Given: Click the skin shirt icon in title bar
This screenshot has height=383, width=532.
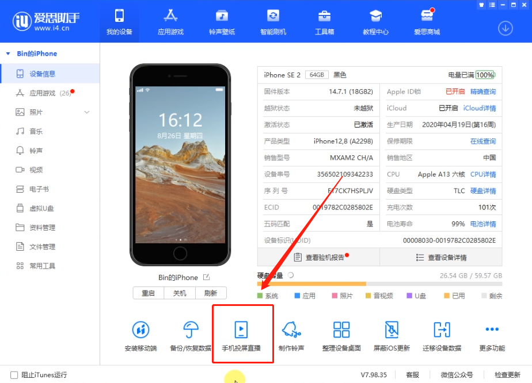Looking at the screenshot, I should pos(481,5).
